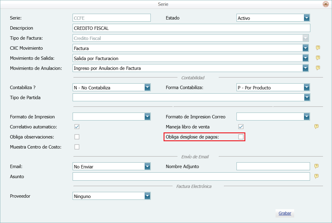332x223 pixels.
Task: Click help note icon beside Nombre Adjunto
Action: tap(316, 166)
